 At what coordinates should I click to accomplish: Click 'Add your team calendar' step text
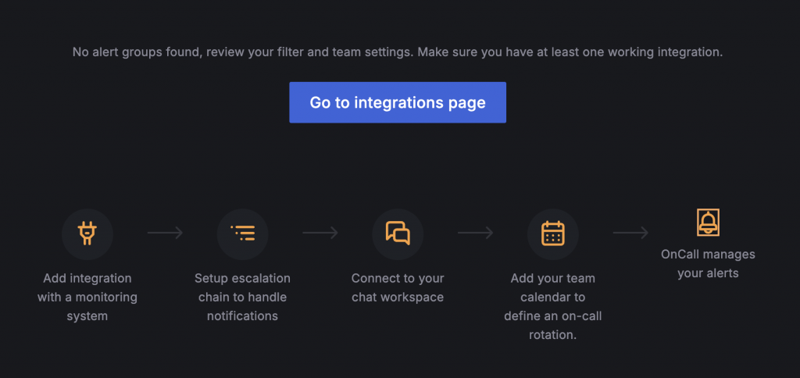click(552, 307)
